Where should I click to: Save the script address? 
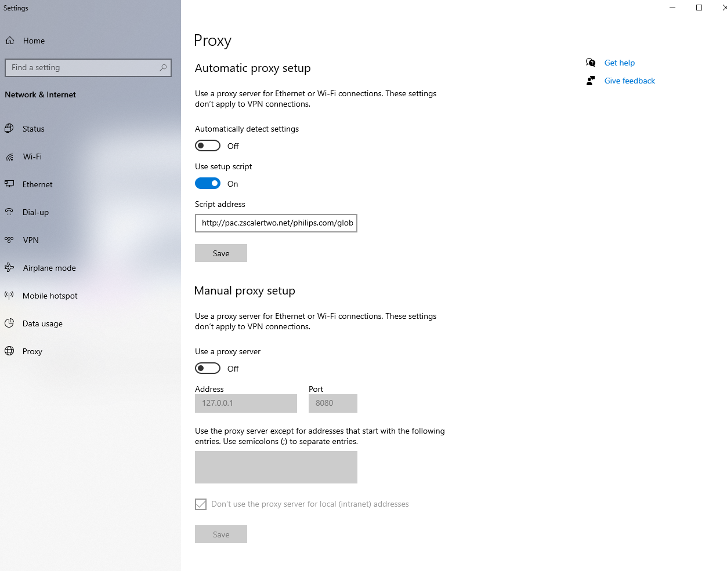[x=221, y=253]
